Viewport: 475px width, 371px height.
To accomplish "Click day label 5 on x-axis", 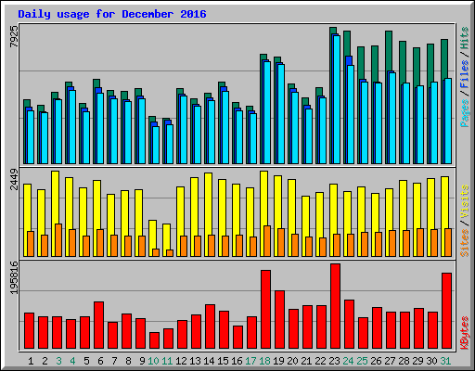I will pos(86,361).
